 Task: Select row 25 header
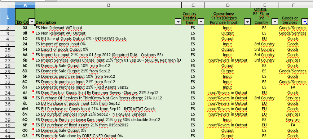tap(8, 49)
